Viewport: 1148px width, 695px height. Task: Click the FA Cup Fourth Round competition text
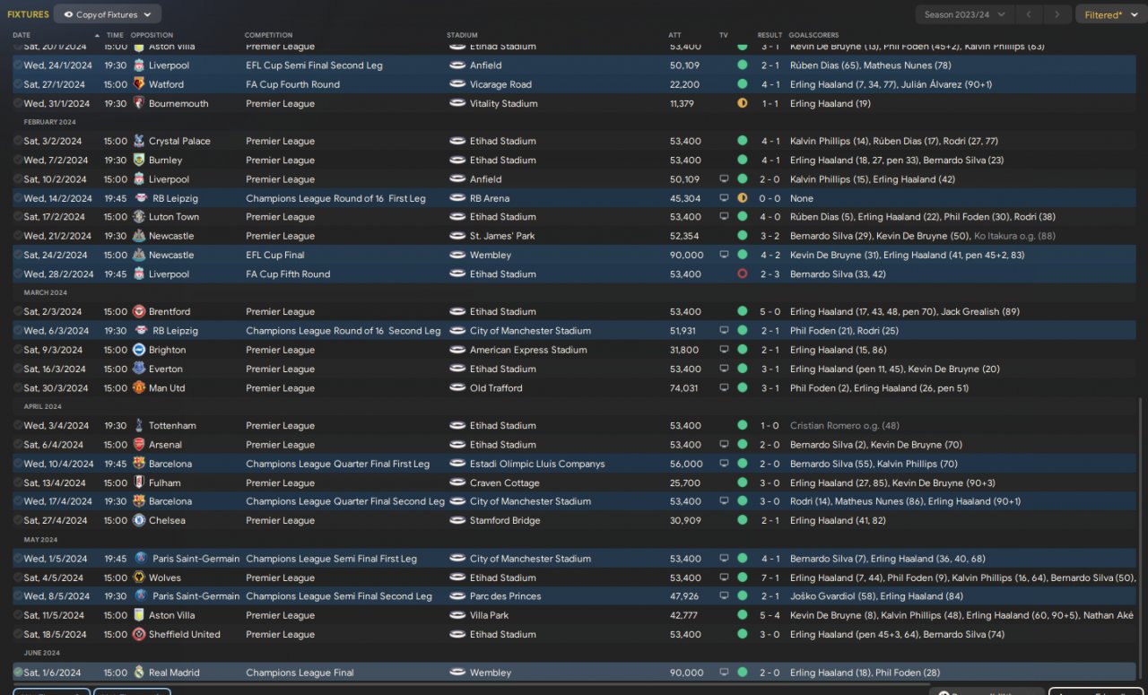tap(292, 84)
